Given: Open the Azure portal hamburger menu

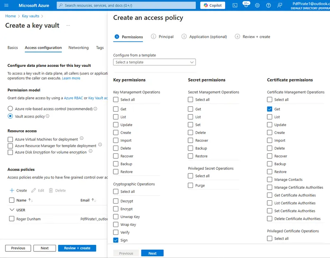Looking at the screenshot, I should pos(6,5).
